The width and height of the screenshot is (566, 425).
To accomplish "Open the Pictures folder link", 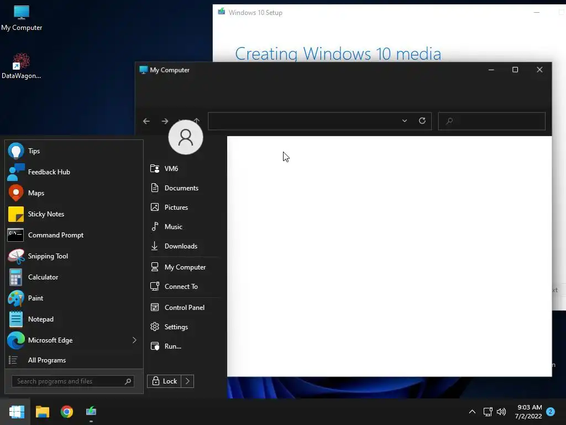I will (x=184, y=208).
